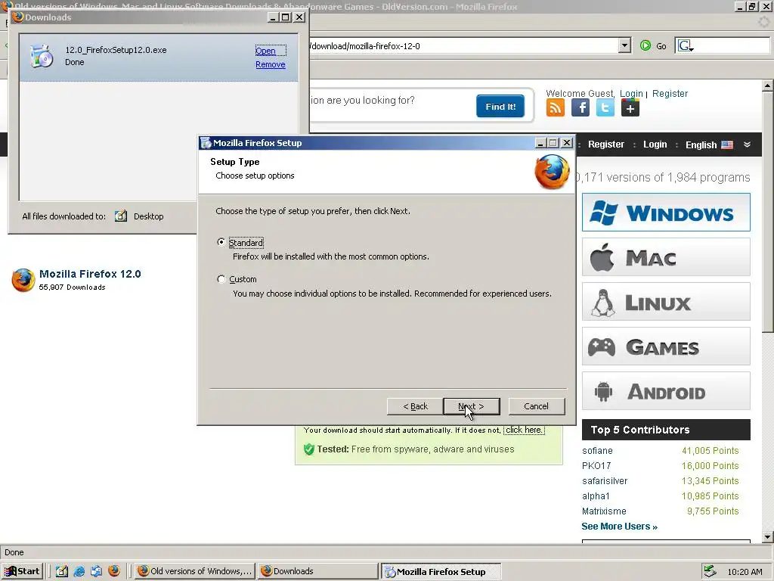
Task: Click the green Tested shield icon
Action: coord(309,449)
